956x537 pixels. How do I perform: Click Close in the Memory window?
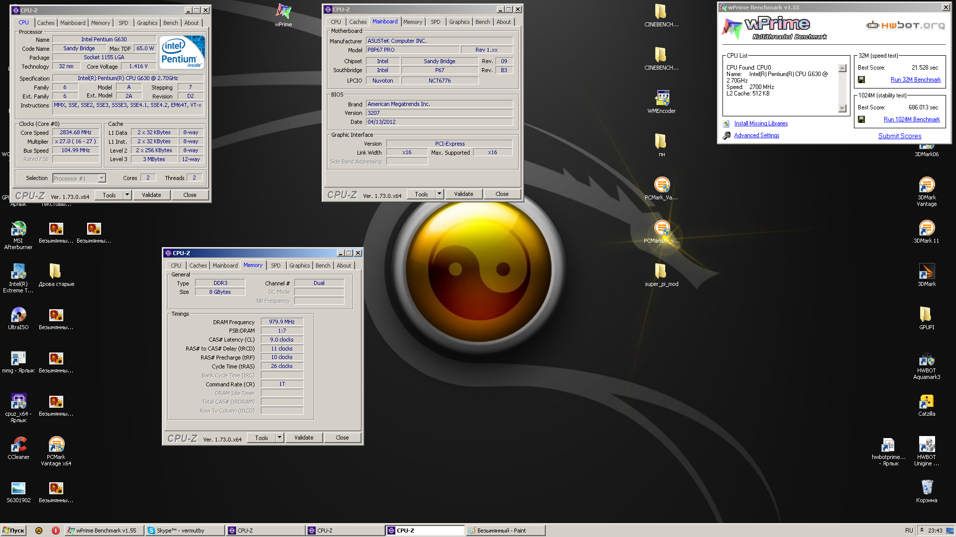tap(342, 438)
